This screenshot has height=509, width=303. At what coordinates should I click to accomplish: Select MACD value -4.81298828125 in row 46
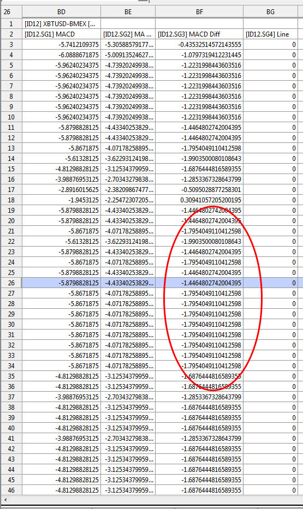click(61, 490)
